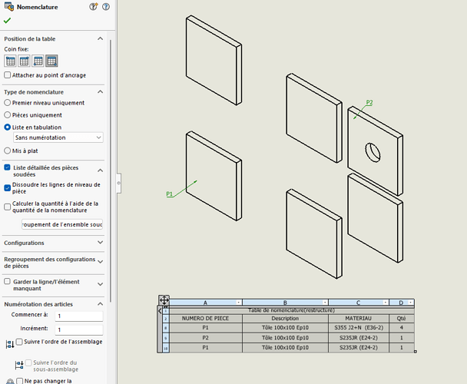The width and height of the screenshot is (467, 384).
Task: Choose the Mis à plat radio option
Action: 8,151
